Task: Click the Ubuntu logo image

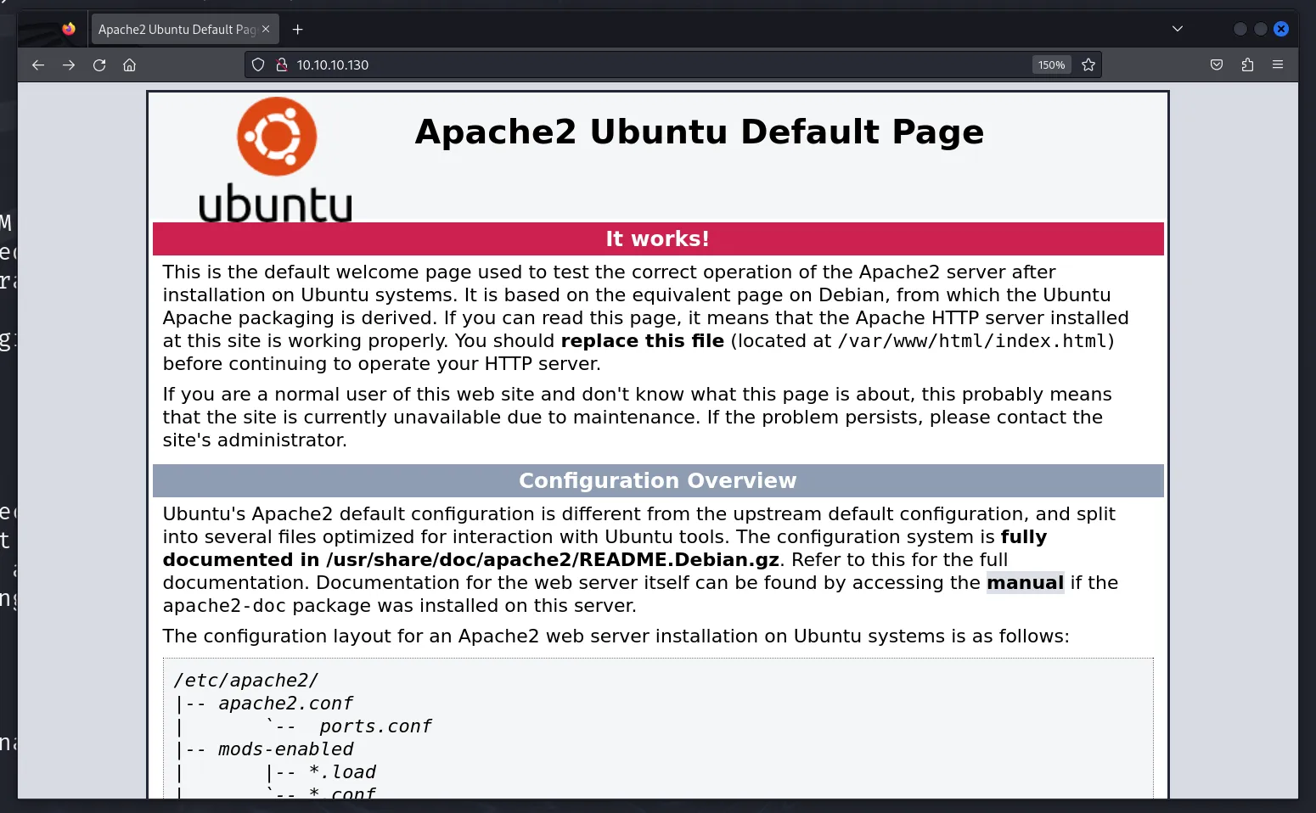Action: [x=276, y=159]
